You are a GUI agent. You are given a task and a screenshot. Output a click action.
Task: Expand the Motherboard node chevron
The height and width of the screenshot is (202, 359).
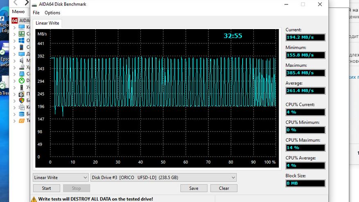point(15,34)
